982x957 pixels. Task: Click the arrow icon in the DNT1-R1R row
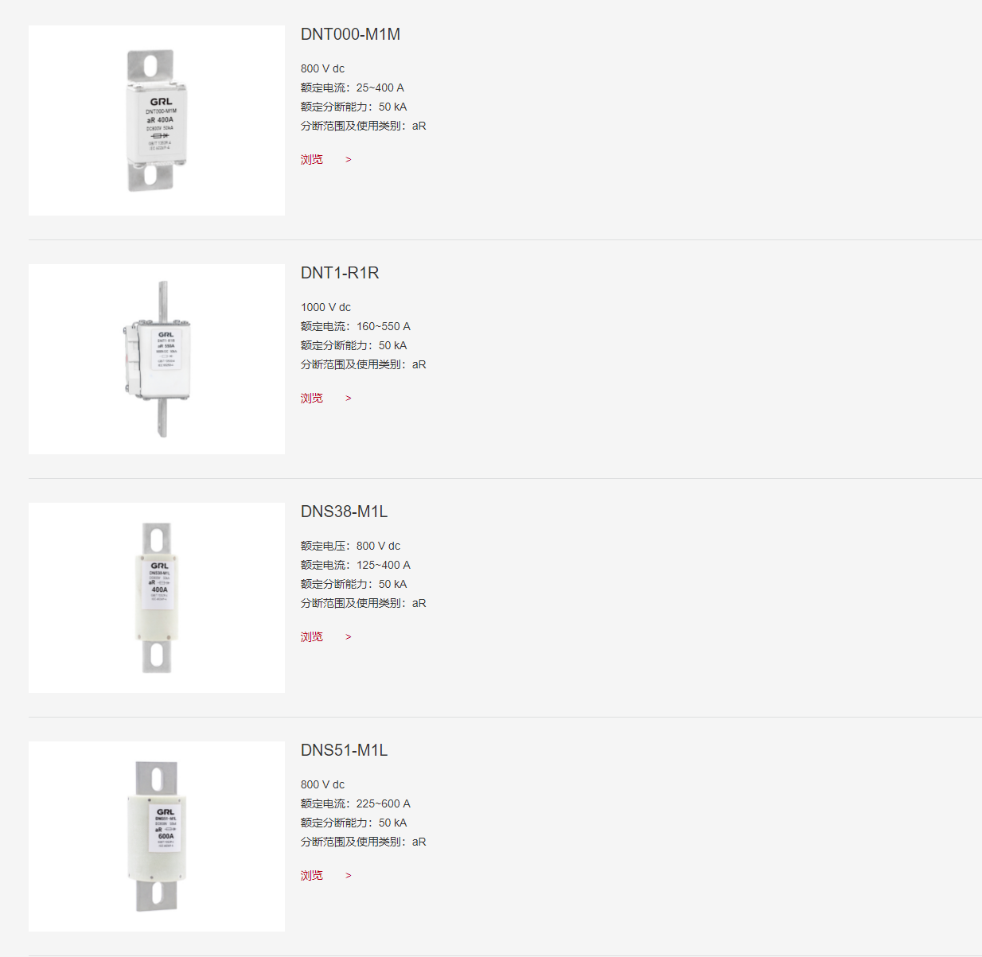349,399
